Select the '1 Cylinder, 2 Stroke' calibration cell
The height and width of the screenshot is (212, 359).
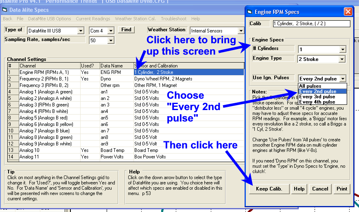(x=189, y=72)
